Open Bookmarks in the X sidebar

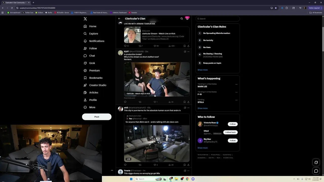pos(93,78)
